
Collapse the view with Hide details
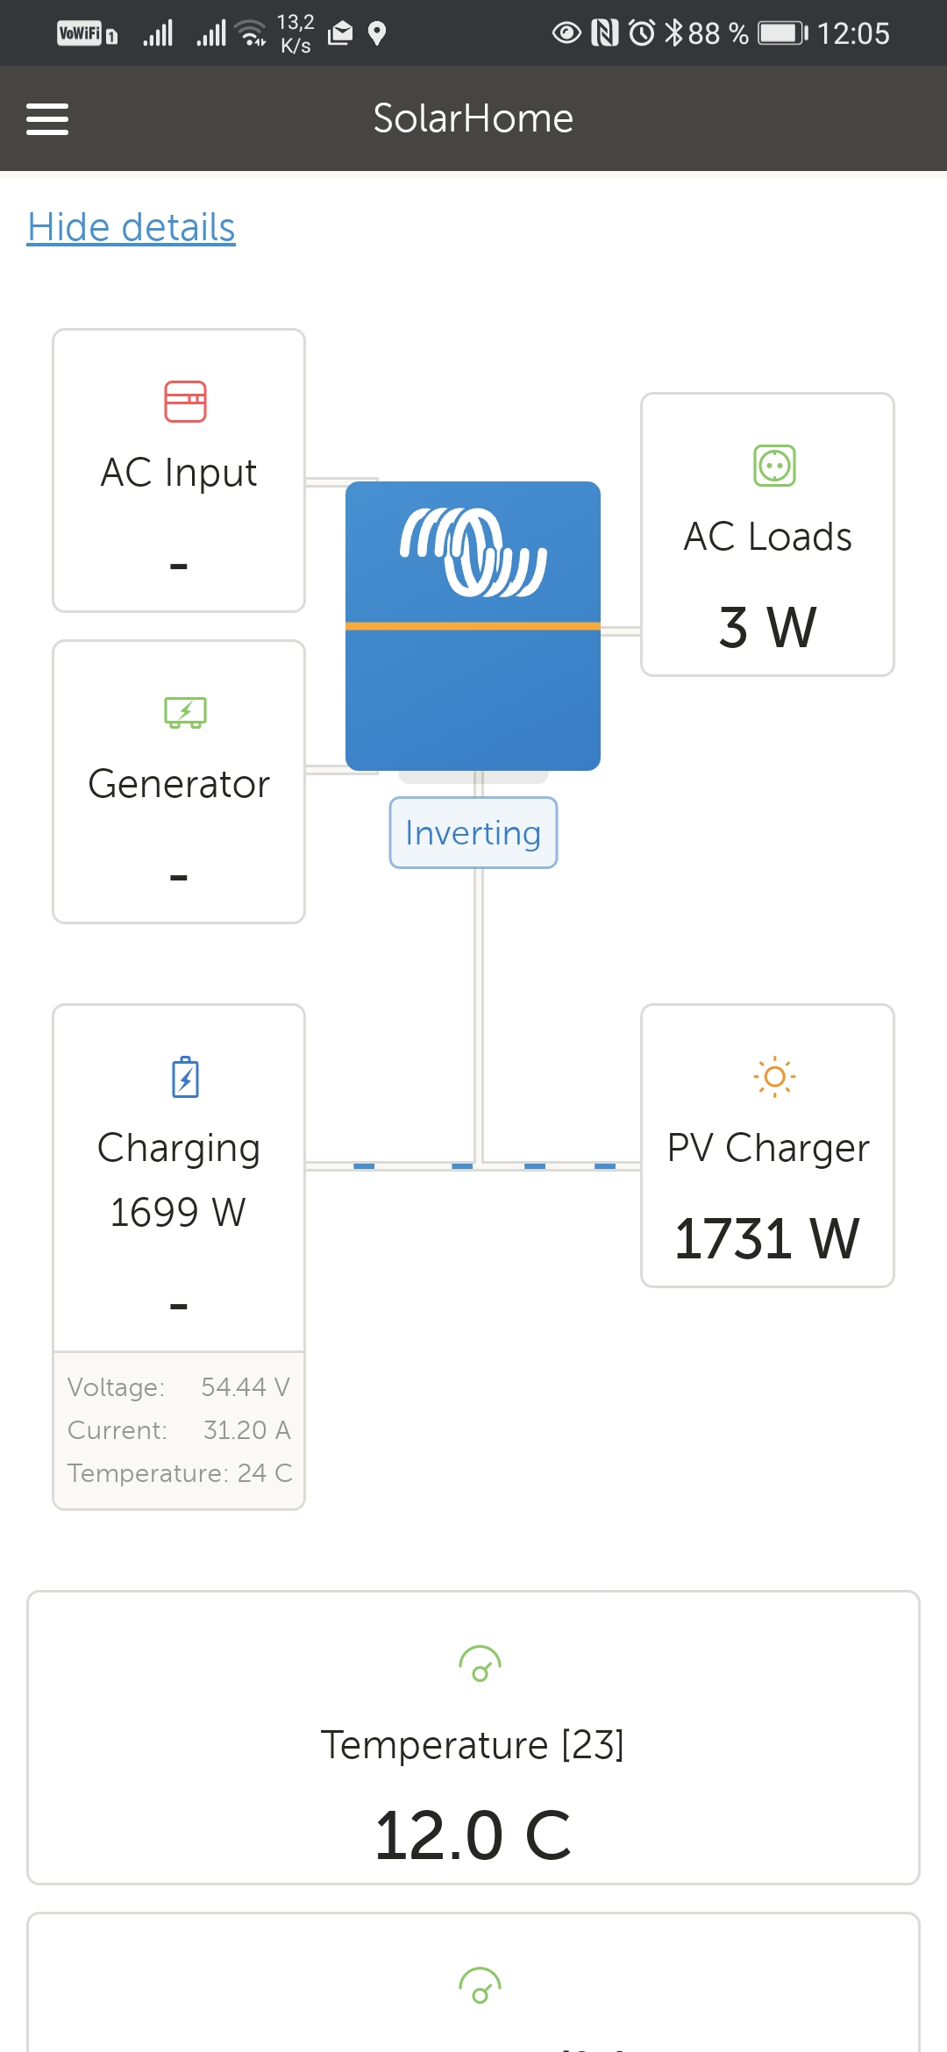(132, 227)
